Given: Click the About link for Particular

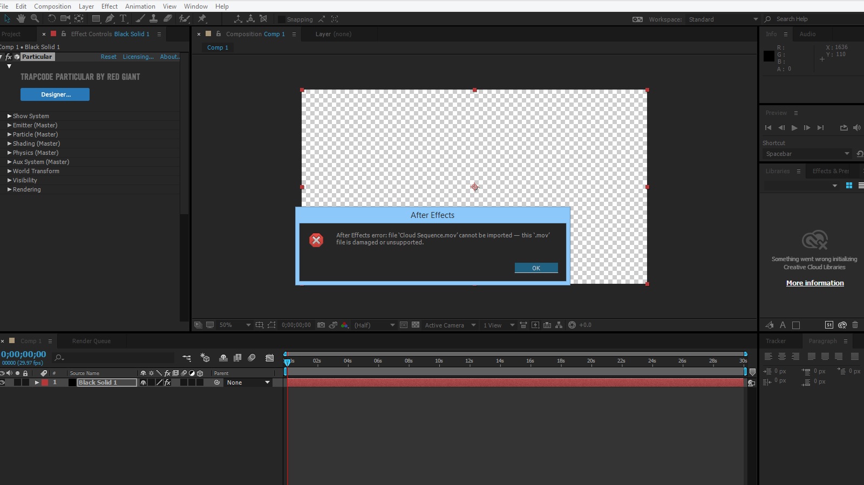Looking at the screenshot, I should [169, 57].
